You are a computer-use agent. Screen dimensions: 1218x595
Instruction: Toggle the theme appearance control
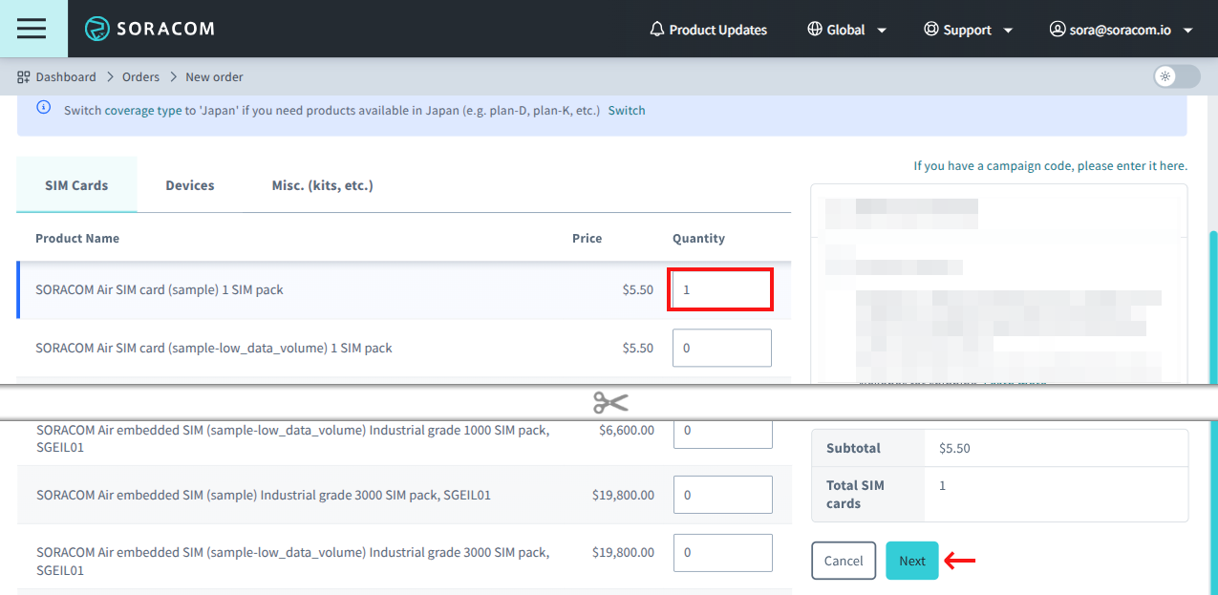click(1175, 75)
